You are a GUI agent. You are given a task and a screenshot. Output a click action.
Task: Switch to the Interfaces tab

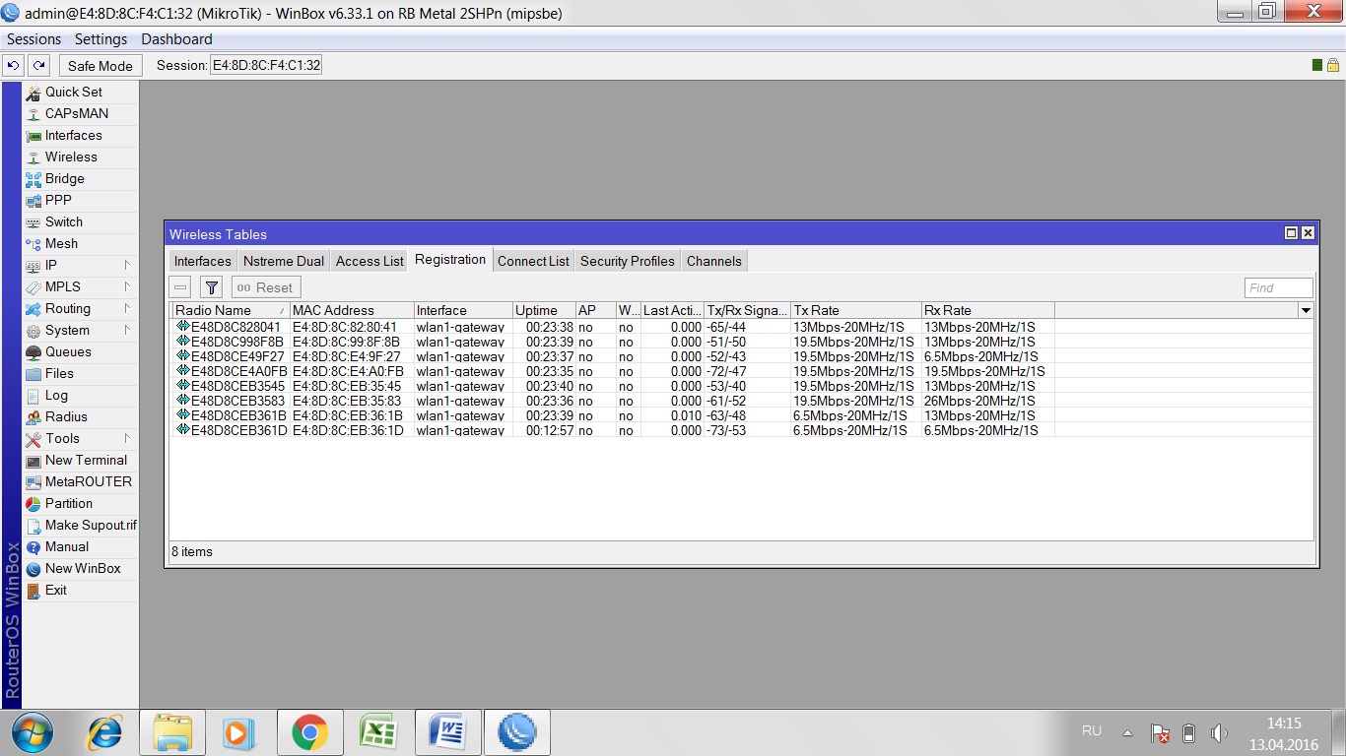pos(203,261)
